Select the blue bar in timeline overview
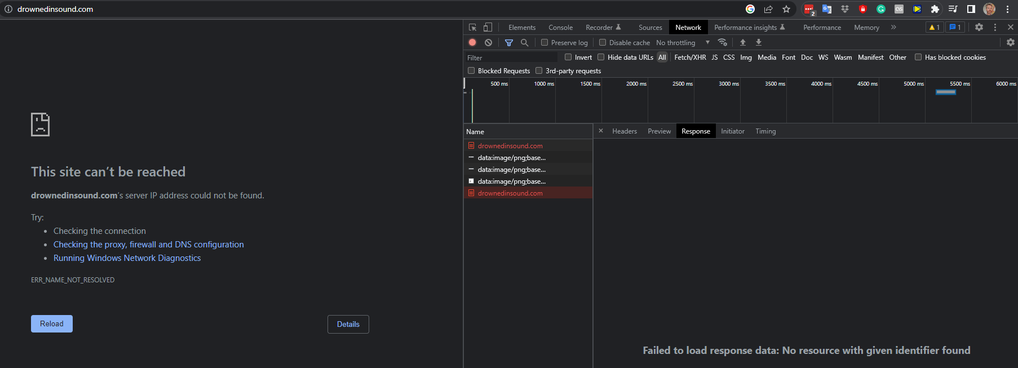This screenshot has width=1018, height=368. (x=946, y=92)
